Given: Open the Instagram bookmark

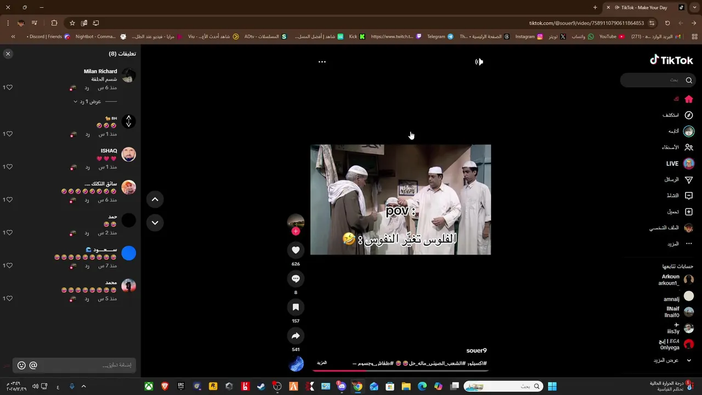Looking at the screenshot, I should [529, 37].
